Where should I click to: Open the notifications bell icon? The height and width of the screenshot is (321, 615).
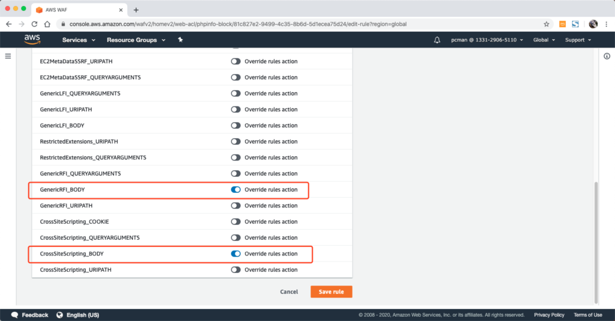pos(437,40)
